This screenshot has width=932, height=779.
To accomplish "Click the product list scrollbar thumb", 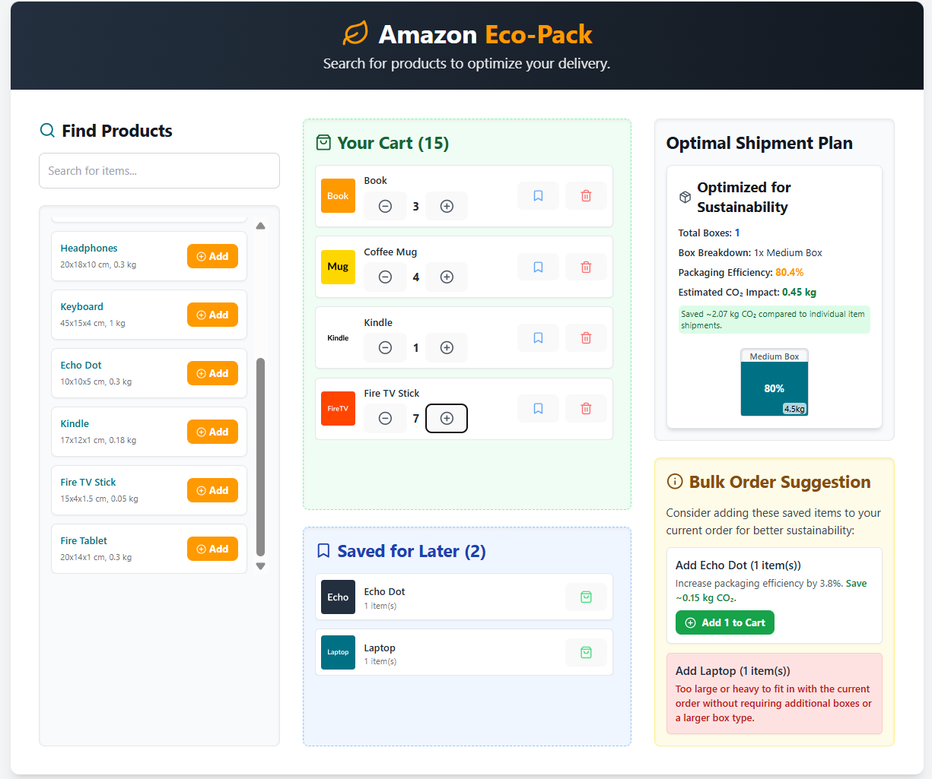I will [x=261, y=458].
